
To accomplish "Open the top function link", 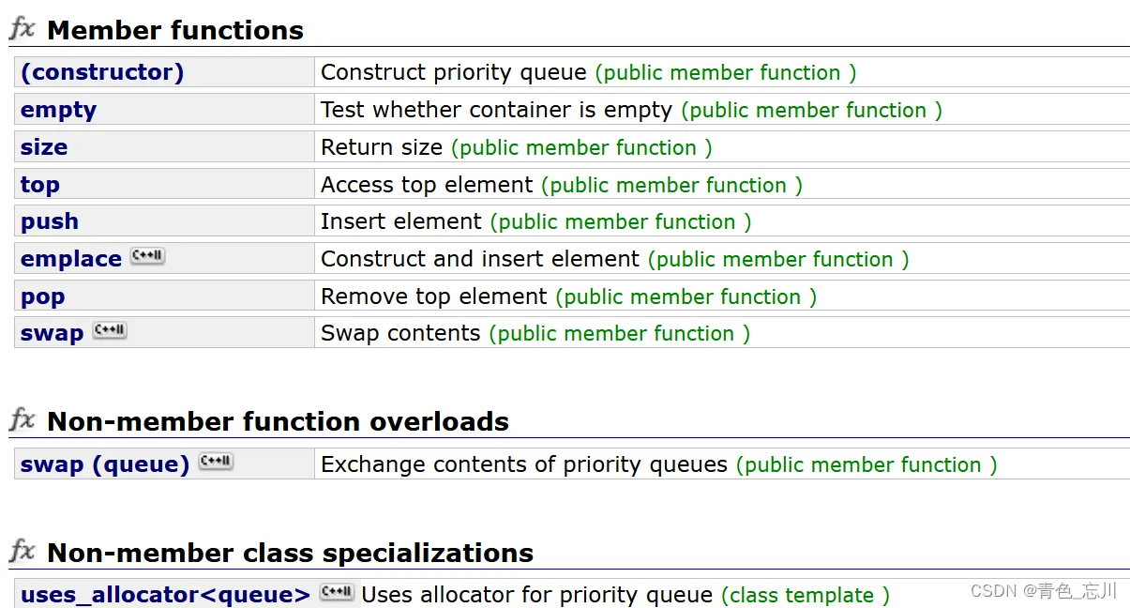I will (40, 185).
